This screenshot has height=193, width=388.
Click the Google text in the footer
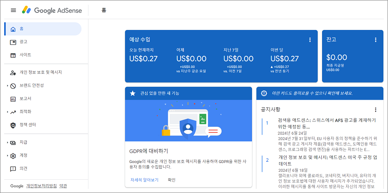point(17,186)
